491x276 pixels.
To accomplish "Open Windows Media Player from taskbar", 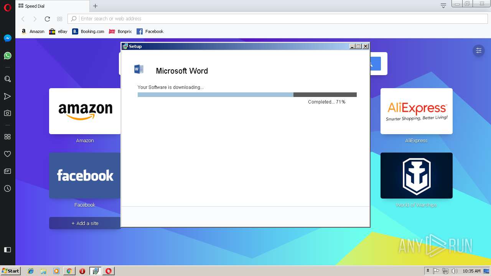I will [x=56, y=271].
